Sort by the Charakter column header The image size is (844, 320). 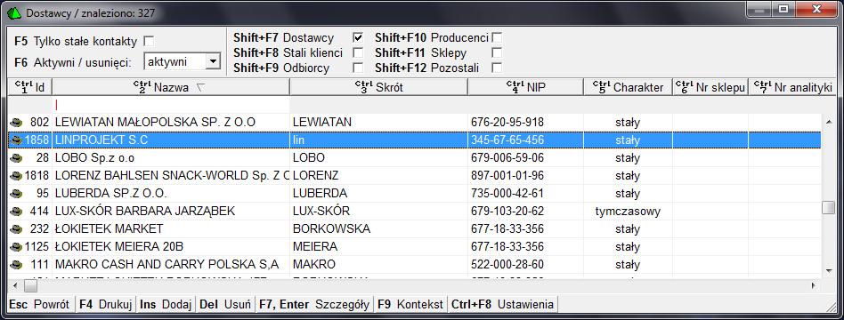click(628, 87)
